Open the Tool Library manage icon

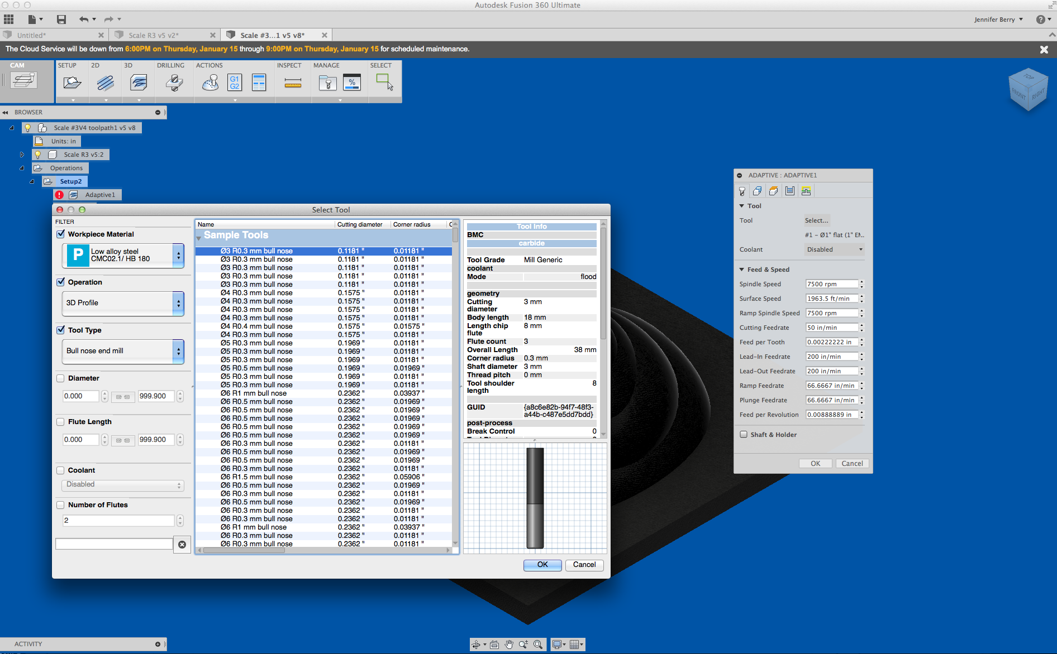327,83
